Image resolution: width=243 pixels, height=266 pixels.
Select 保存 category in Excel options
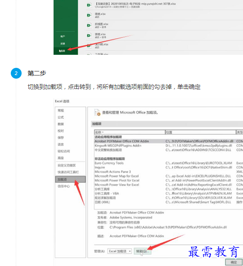tap(61, 137)
